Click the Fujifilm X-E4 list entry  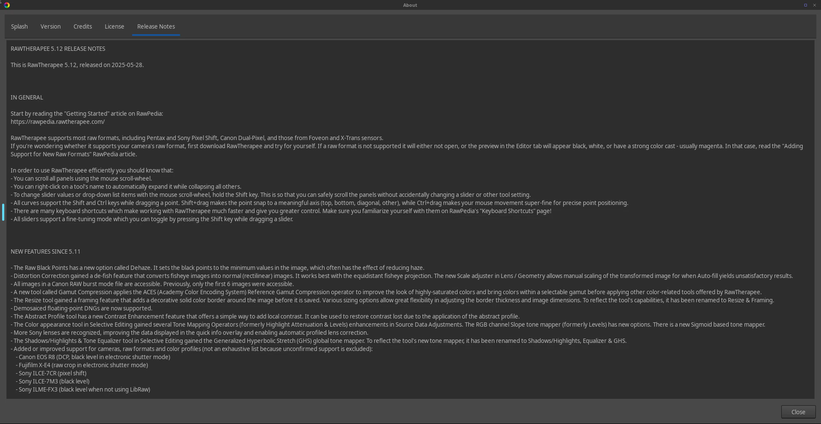click(x=82, y=365)
